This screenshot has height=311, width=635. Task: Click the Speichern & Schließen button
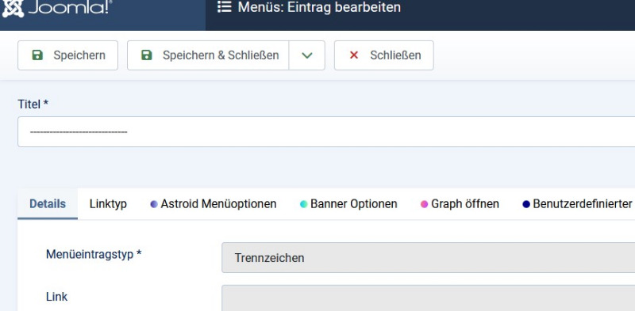208,55
